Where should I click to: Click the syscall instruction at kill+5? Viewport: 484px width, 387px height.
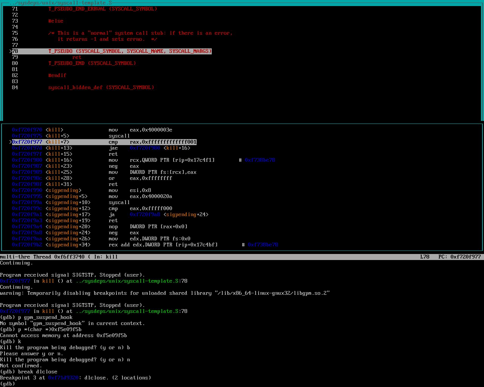click(119, 136)
